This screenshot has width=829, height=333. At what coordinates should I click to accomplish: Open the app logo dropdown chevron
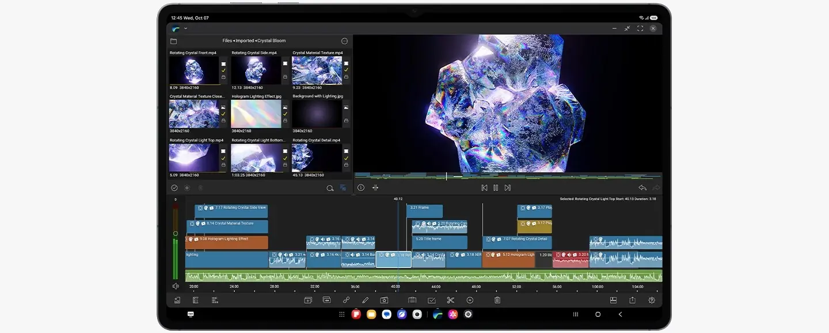pyautogui.click(x=185, y=29)
